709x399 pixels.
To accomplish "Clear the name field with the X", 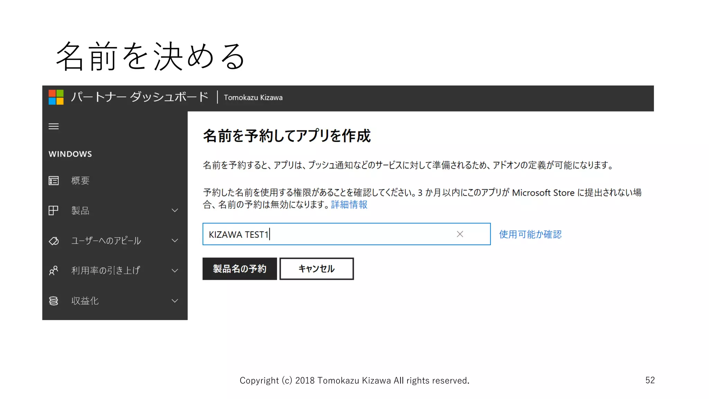I will tap(460, 234).
